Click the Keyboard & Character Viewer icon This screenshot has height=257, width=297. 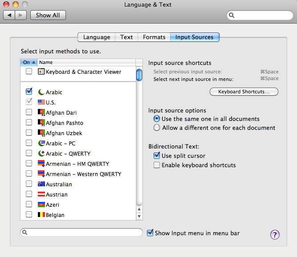(41, 72)
